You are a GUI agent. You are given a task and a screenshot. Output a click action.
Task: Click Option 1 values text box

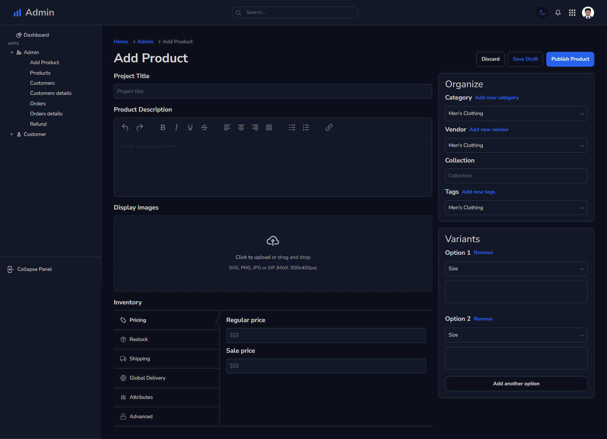coord(516,292)
